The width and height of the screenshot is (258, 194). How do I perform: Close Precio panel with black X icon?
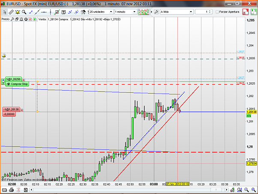(26, 19)
